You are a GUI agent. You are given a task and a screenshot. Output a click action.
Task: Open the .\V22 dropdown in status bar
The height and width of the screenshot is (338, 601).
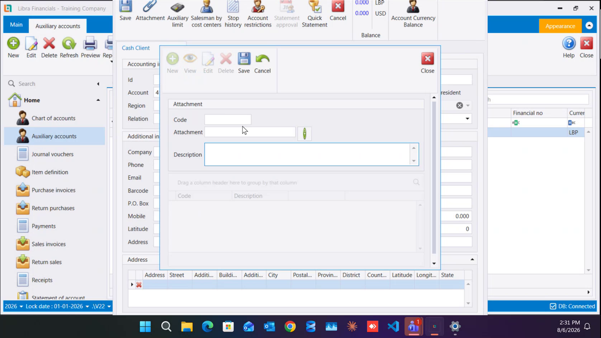pos(101,306)
